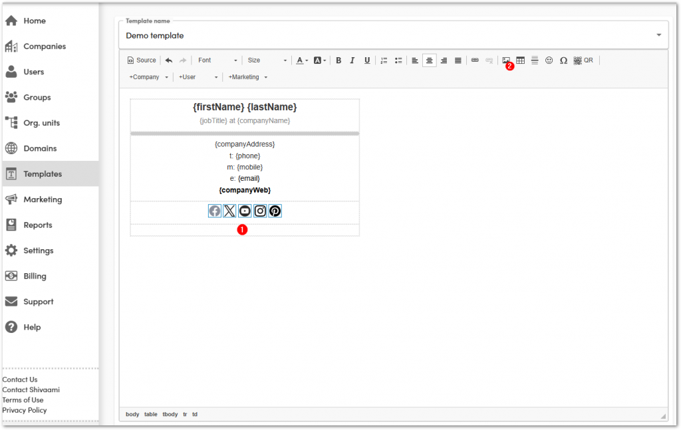This screenshot has height=430, width=681.
Task: Open the Font dropdown
Action: (217, 60)
